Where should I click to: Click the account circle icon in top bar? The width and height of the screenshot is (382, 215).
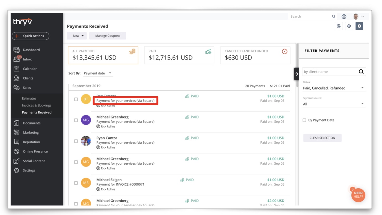tap(344, 17)
